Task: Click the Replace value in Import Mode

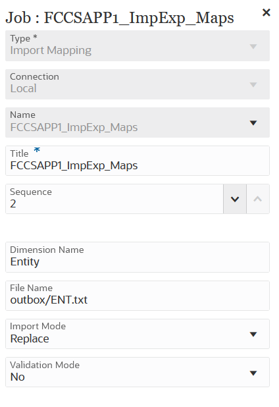Action: [30, 339]
